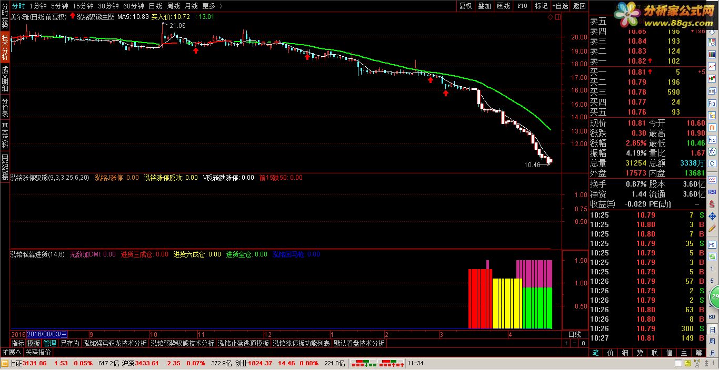Open the 指标 tab at bottom

(18, 343)
